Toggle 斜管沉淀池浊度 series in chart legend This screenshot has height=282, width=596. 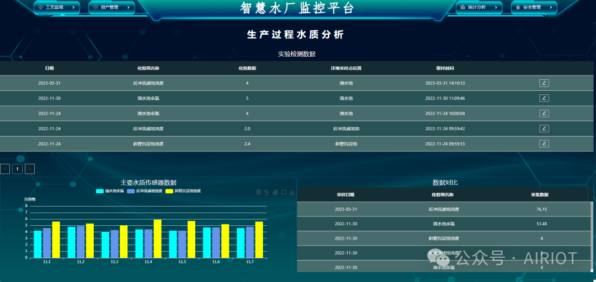(183, 191)
